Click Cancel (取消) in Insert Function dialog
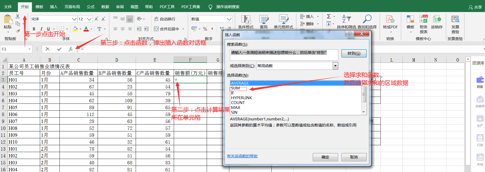This screenshot has width=485, height=172. [x=354, y=157]
